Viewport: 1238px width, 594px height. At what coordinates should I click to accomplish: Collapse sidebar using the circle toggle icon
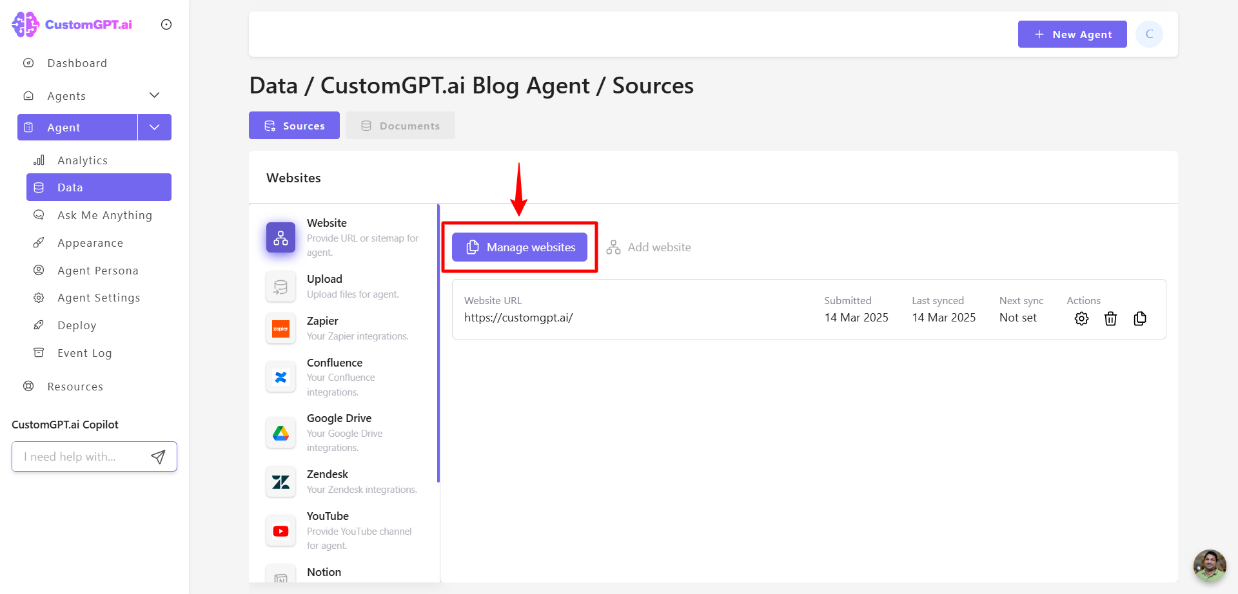point(166,24)
